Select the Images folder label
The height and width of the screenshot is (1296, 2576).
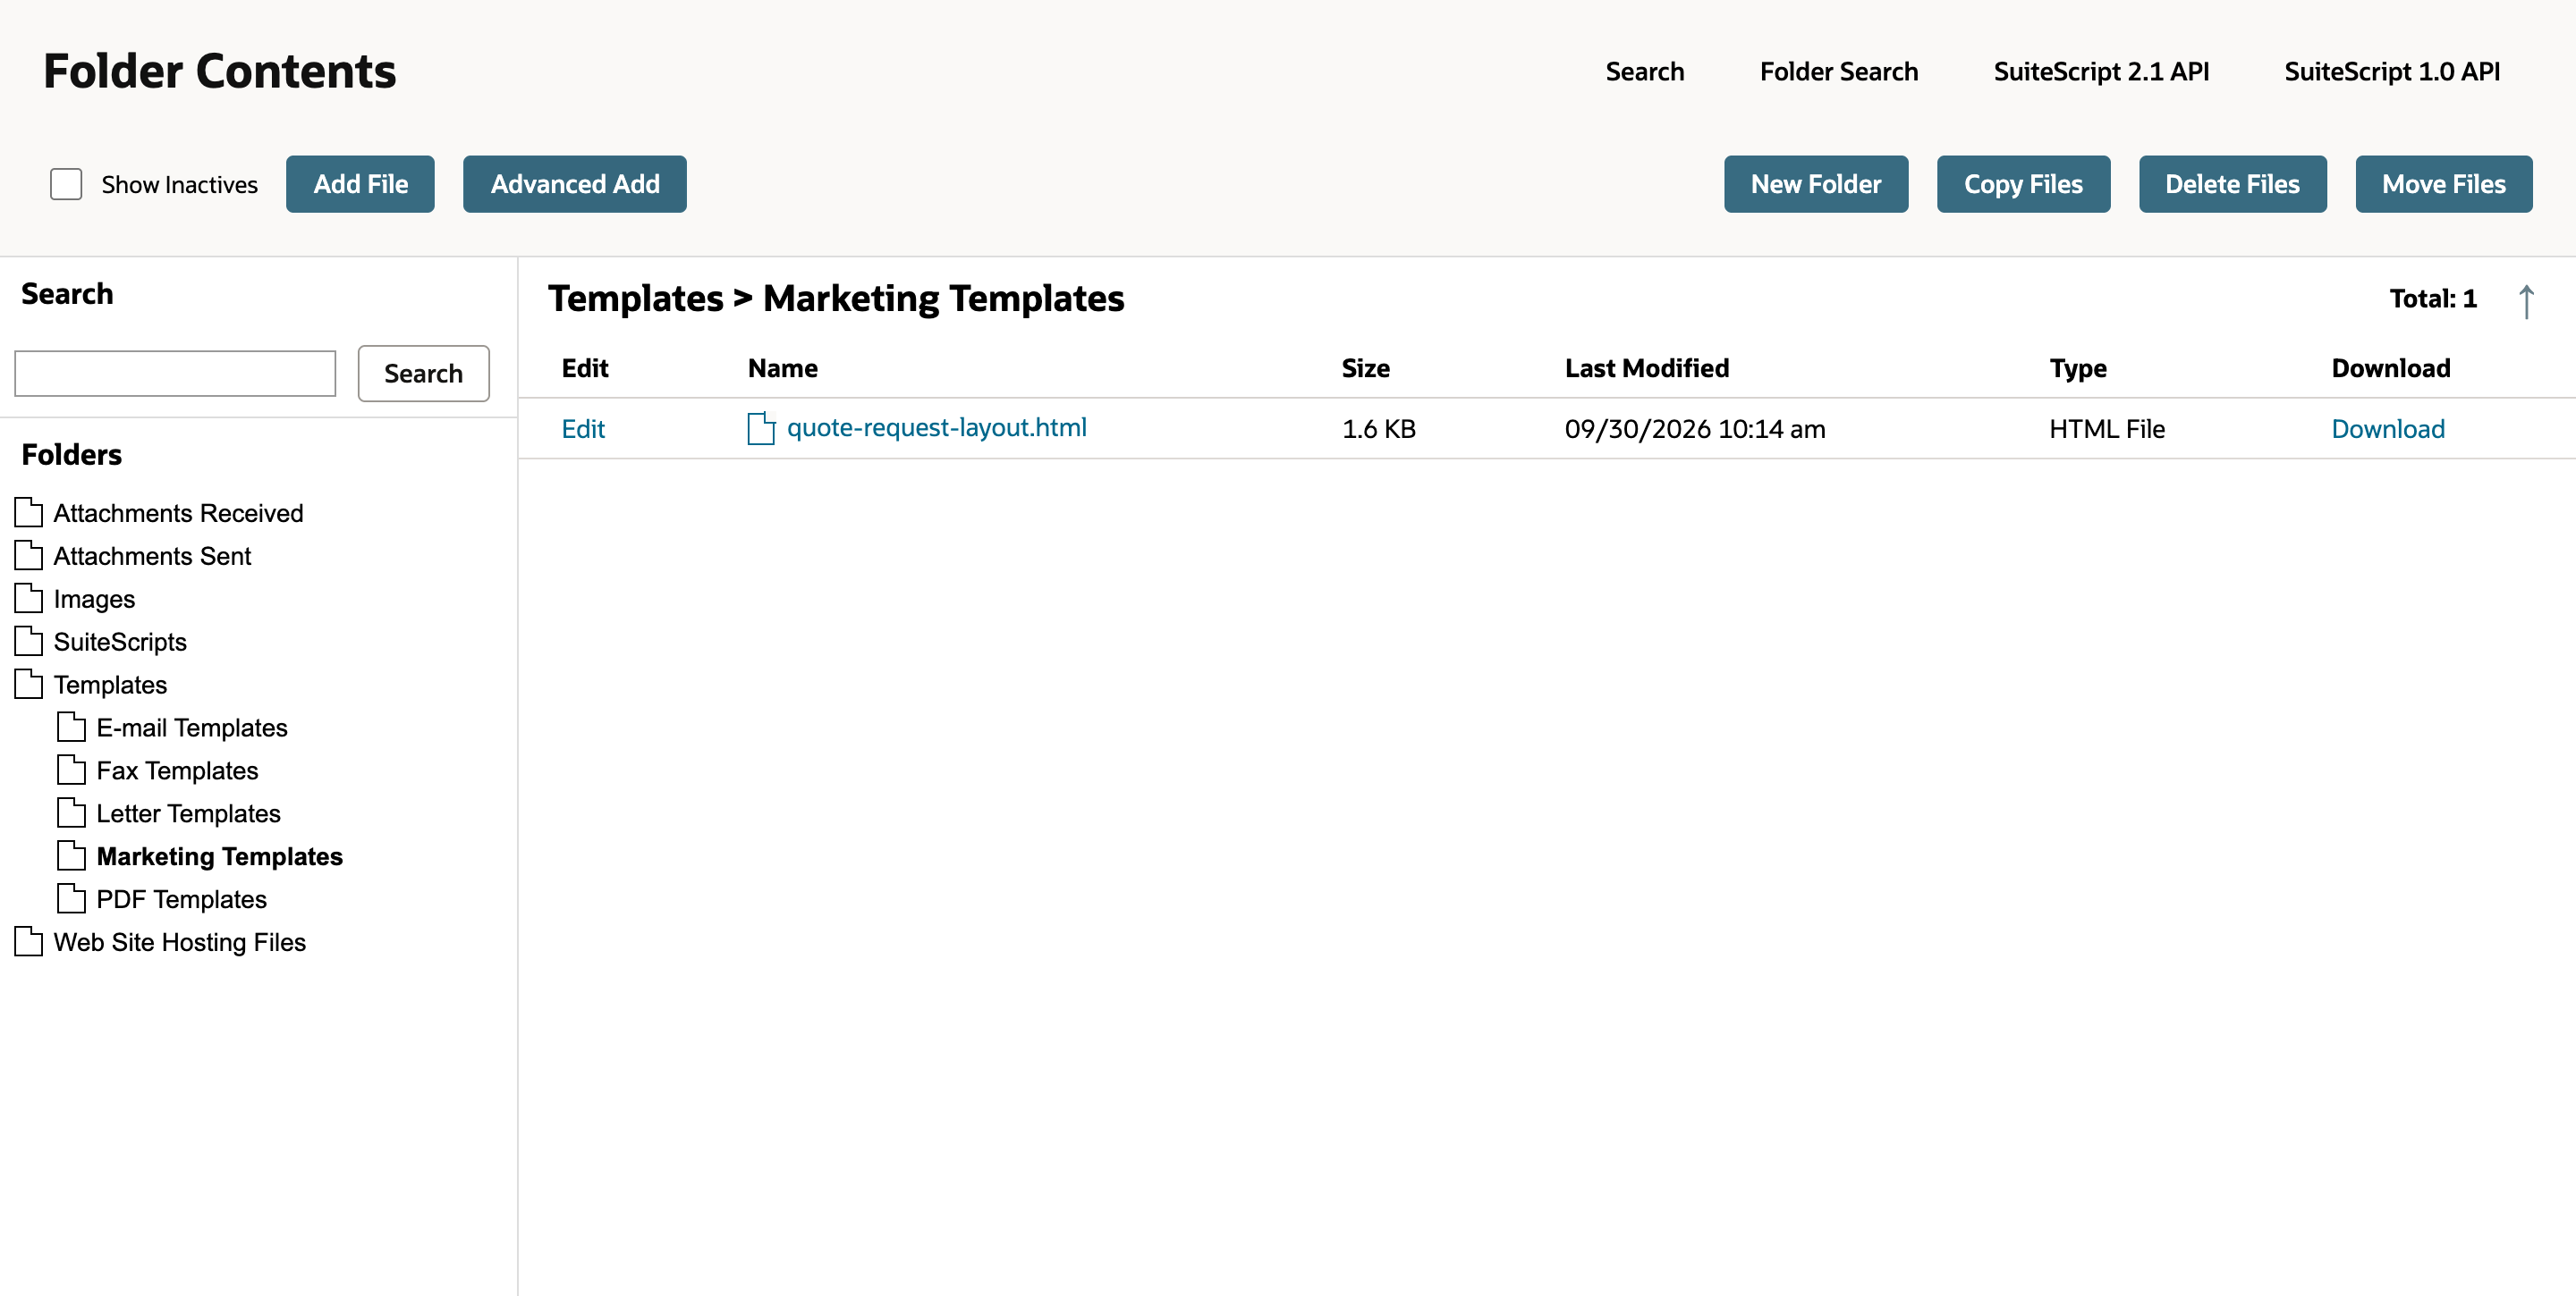(x=94, y=599)
